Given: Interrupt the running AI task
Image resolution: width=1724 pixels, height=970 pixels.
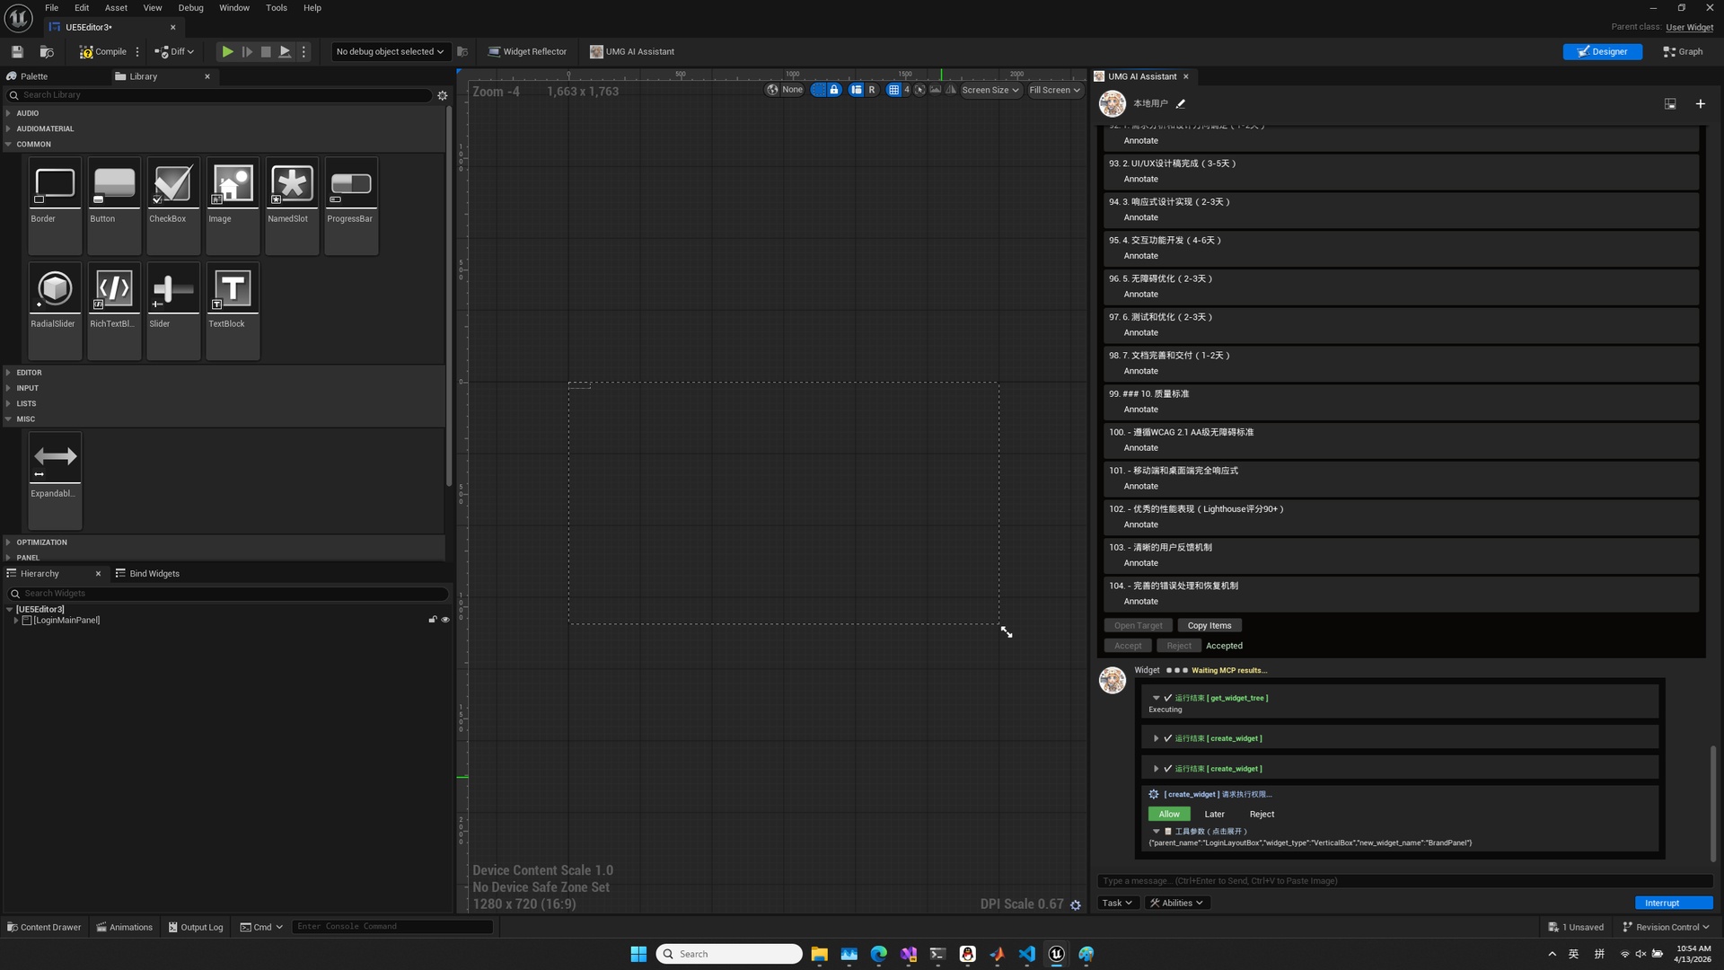Looking at the screenshot, I should pos(1674,904).
